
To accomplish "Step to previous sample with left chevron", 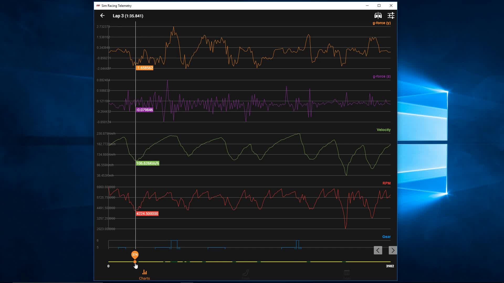I will tap(378, 251).
